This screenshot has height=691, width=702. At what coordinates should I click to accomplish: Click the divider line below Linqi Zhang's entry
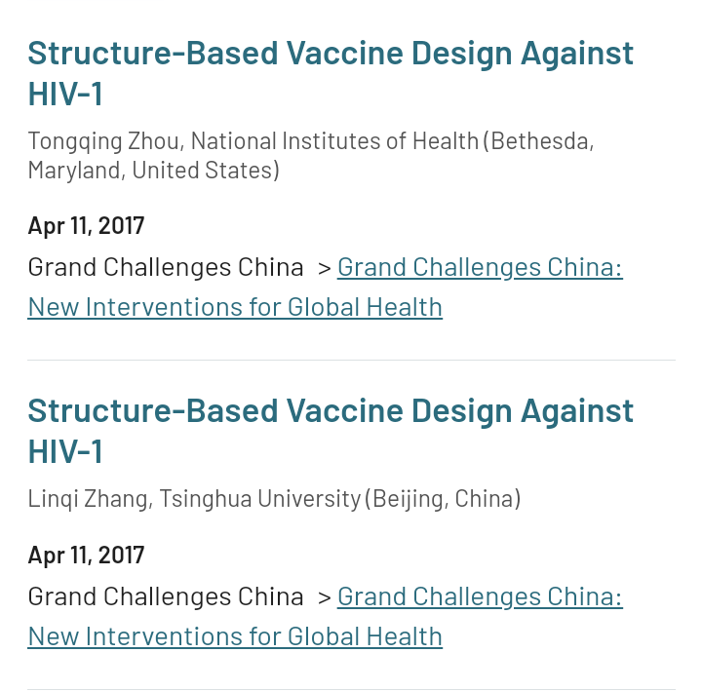coord(351,689)
